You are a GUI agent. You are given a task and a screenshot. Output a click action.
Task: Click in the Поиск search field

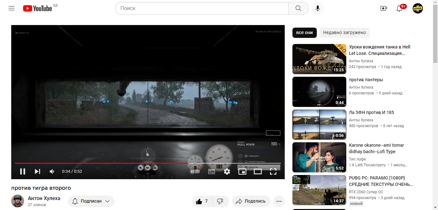point(202,8)
